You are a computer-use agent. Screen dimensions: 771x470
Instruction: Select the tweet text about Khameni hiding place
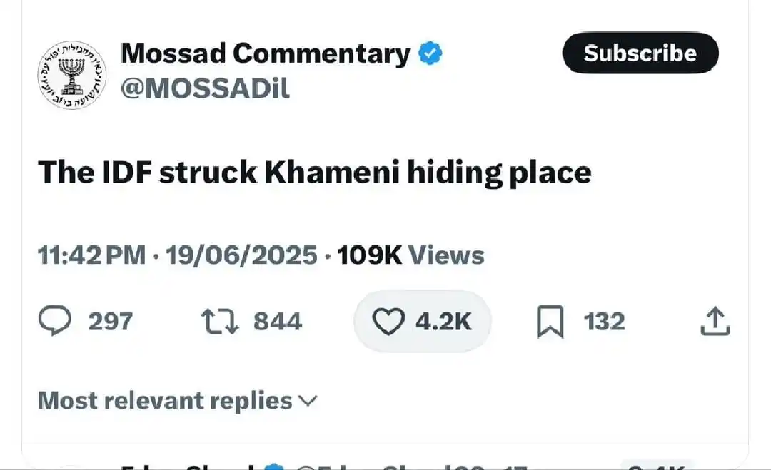[x=315, y=173]
